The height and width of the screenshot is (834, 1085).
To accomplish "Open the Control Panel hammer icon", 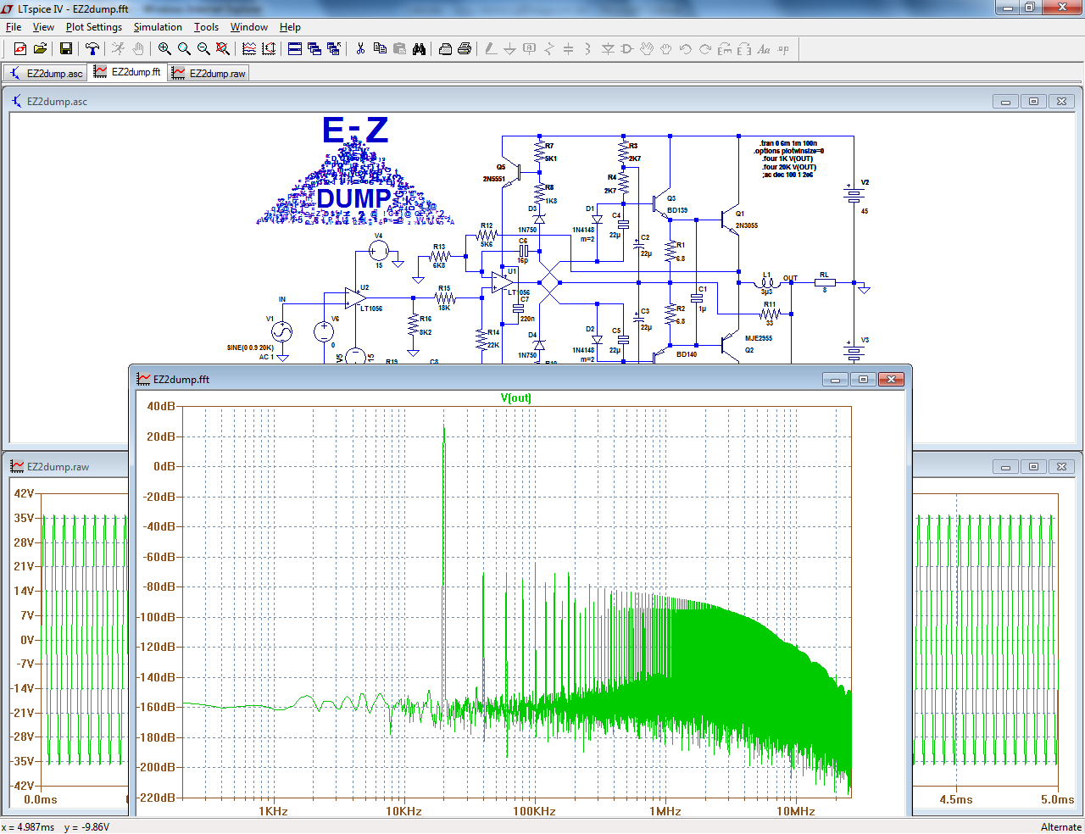I will pyautogui.click(x=92, y=49).
